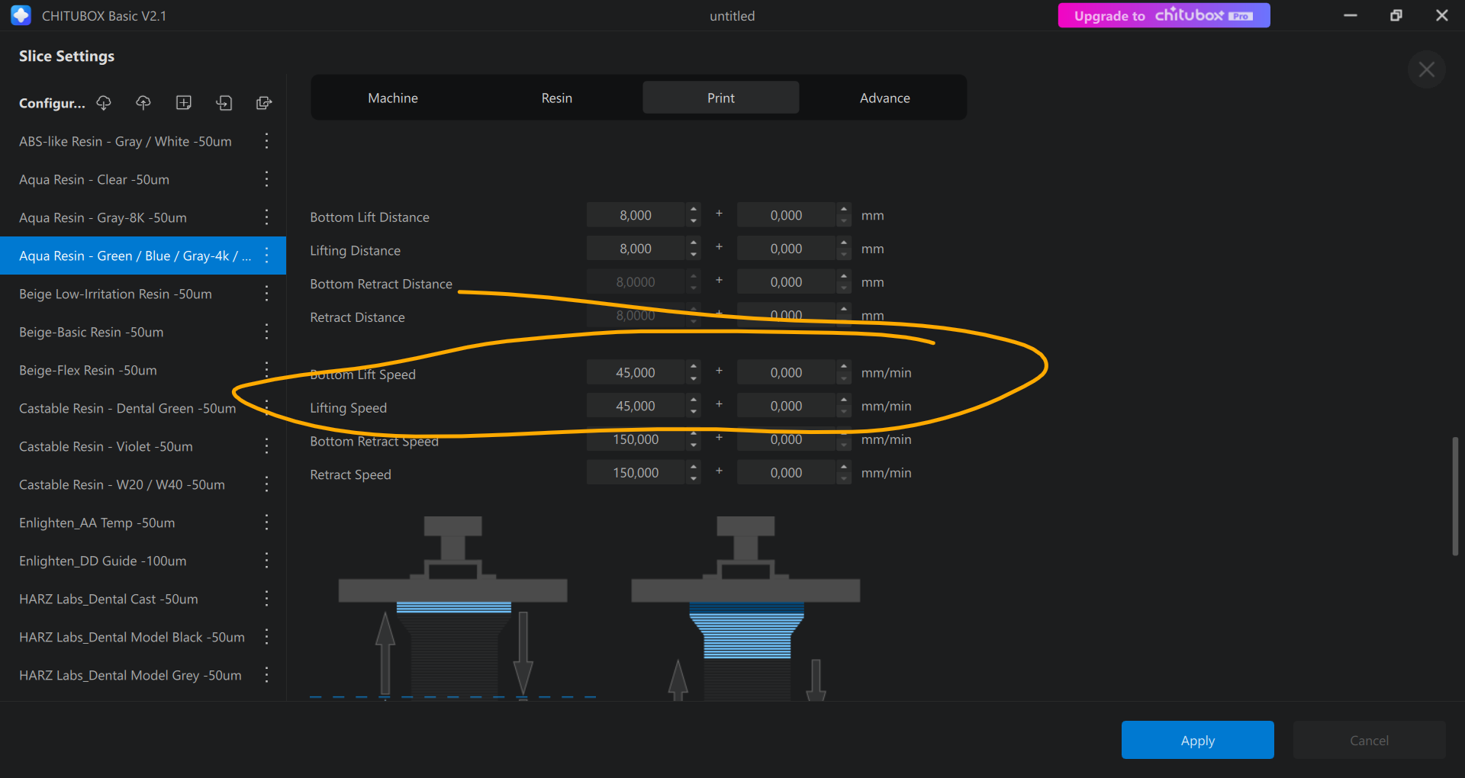Click the Bottom Retract Distance second value field
Screen dimensions: 1465x778
point(786,282)
